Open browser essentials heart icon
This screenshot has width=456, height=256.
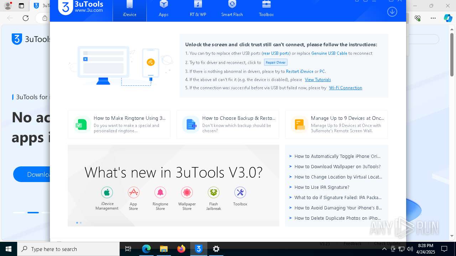(418, 18)
